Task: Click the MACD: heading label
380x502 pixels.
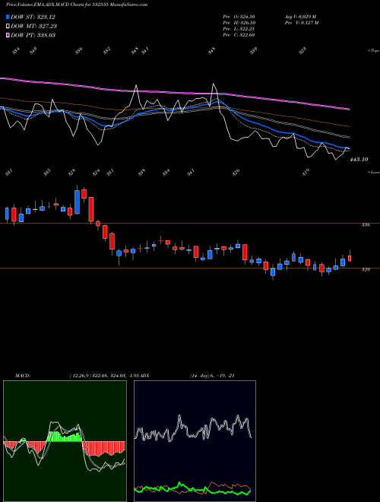Action: [x=23, y=376]
